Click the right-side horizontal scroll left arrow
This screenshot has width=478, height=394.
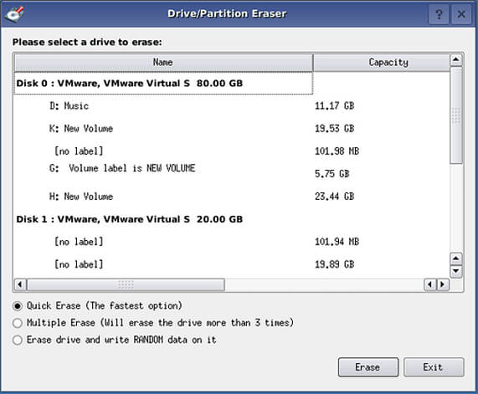(x=430, y=284)
